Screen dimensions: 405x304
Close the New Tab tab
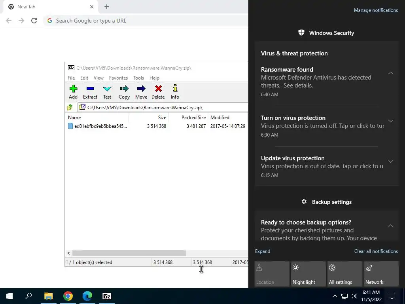92,7
